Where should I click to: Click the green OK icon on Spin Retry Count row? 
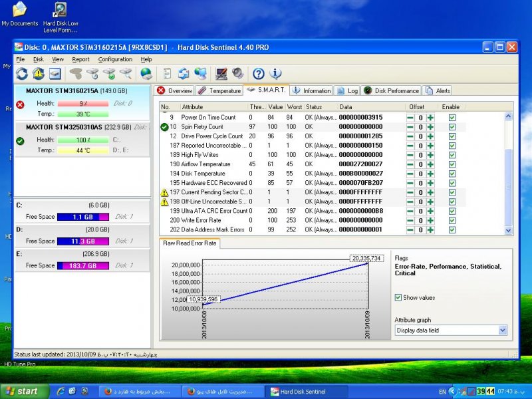coord(164,127)
